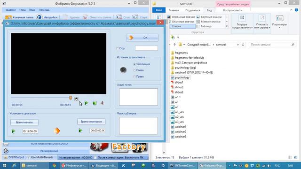Viewport: 301px width, 169px height.
Task: Close the psychology.mov clip dialog
Action: point(160,23)
